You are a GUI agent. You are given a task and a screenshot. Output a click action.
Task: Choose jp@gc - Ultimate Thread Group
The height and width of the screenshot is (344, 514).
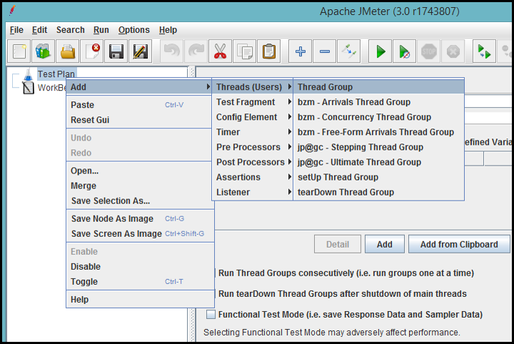[x=359, y=162]
